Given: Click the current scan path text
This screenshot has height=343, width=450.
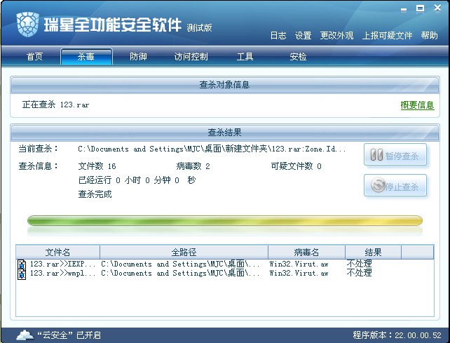Looking at the screenshot, I should (x=212, y=149).
